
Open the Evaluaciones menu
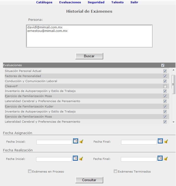click(70, 2)
